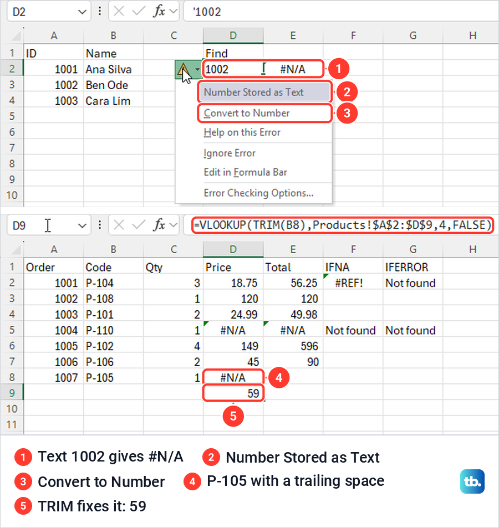Click the error warning icon beside D2

click(x=184, y=70)
